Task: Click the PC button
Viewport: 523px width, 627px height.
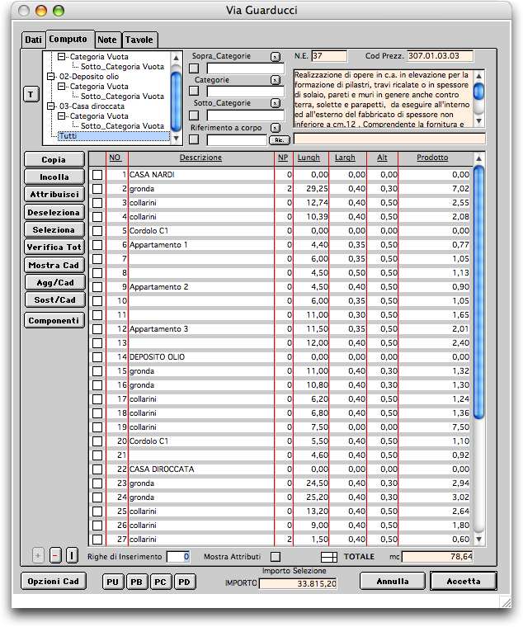Action: pos(160,582)
